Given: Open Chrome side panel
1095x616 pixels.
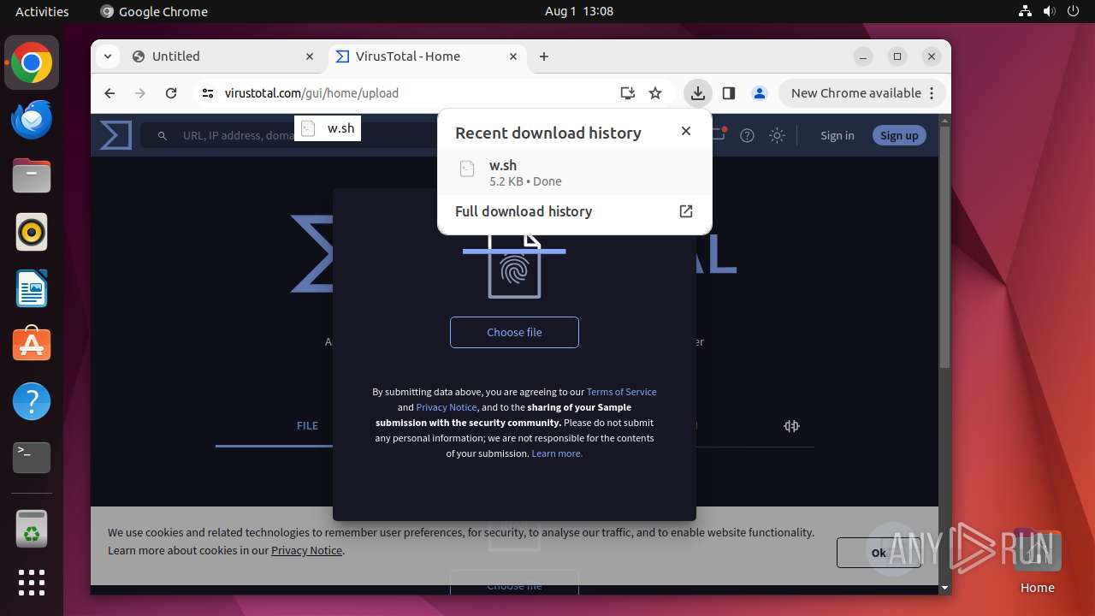Looking at the screenshot, I should [x=729, y=93].
